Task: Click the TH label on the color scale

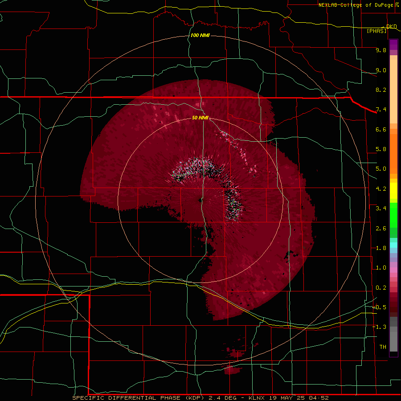Action: tap(383, 347)
